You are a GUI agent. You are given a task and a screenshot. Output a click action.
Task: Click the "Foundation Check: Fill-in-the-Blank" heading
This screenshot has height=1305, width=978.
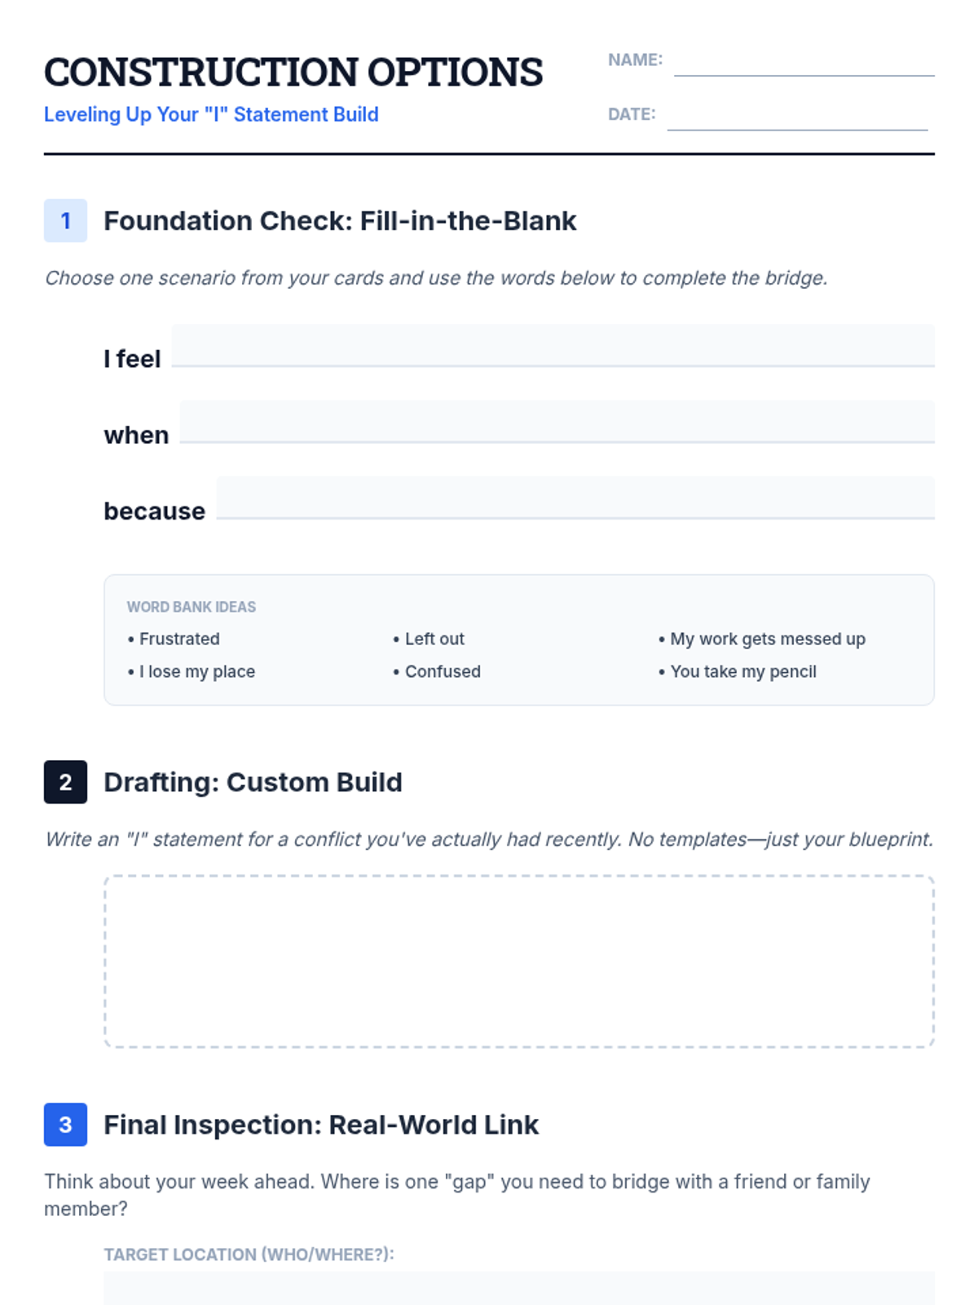tap(340, 221)
